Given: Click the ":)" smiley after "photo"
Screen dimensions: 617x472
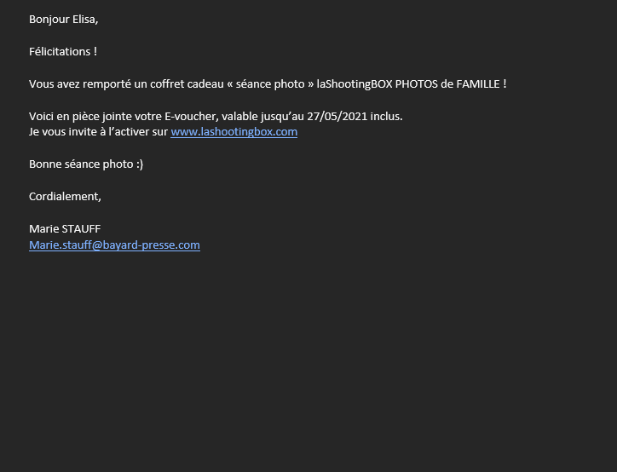Looking at the screenshot, I should pyautogui.click(x=140, y=164).
